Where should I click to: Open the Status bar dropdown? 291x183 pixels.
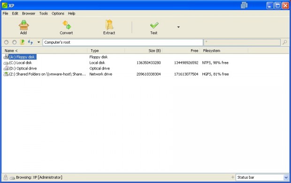pos(286,177)
